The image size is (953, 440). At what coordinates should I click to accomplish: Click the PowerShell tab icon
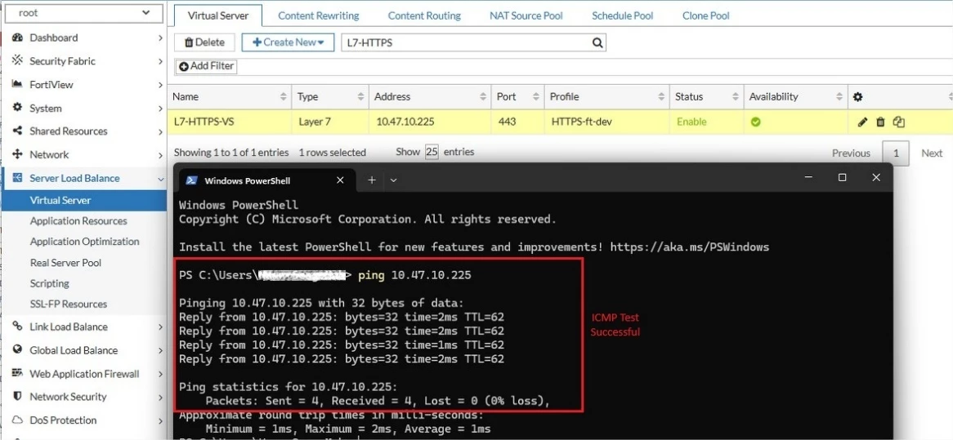[190, 180]
